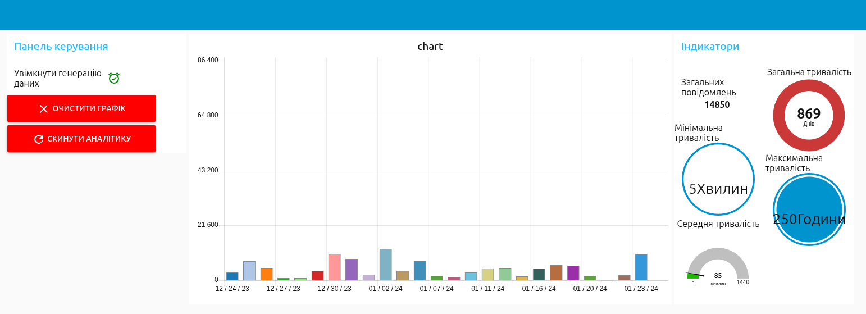Click the 'Панель керування' panel heading
The image size is (866, 314).
click(61, 47)
